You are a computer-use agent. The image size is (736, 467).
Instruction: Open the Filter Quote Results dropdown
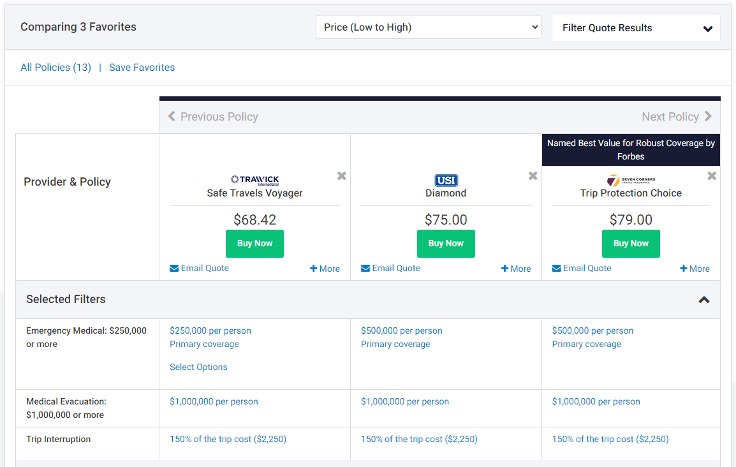click(636, 28)
